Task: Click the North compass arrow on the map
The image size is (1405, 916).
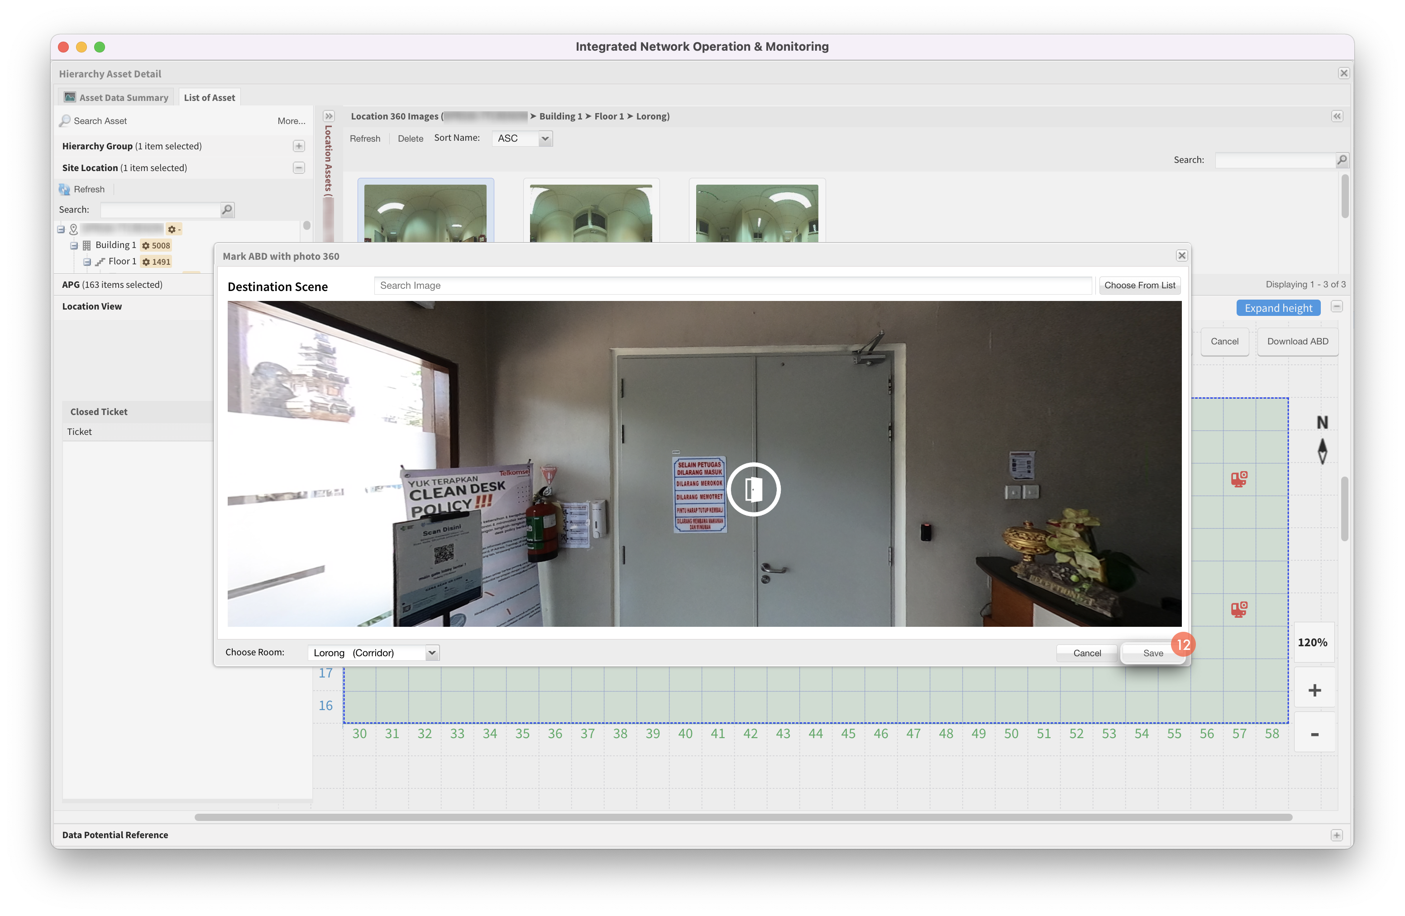Action: pyautogui.click(x=1322, y=452)
